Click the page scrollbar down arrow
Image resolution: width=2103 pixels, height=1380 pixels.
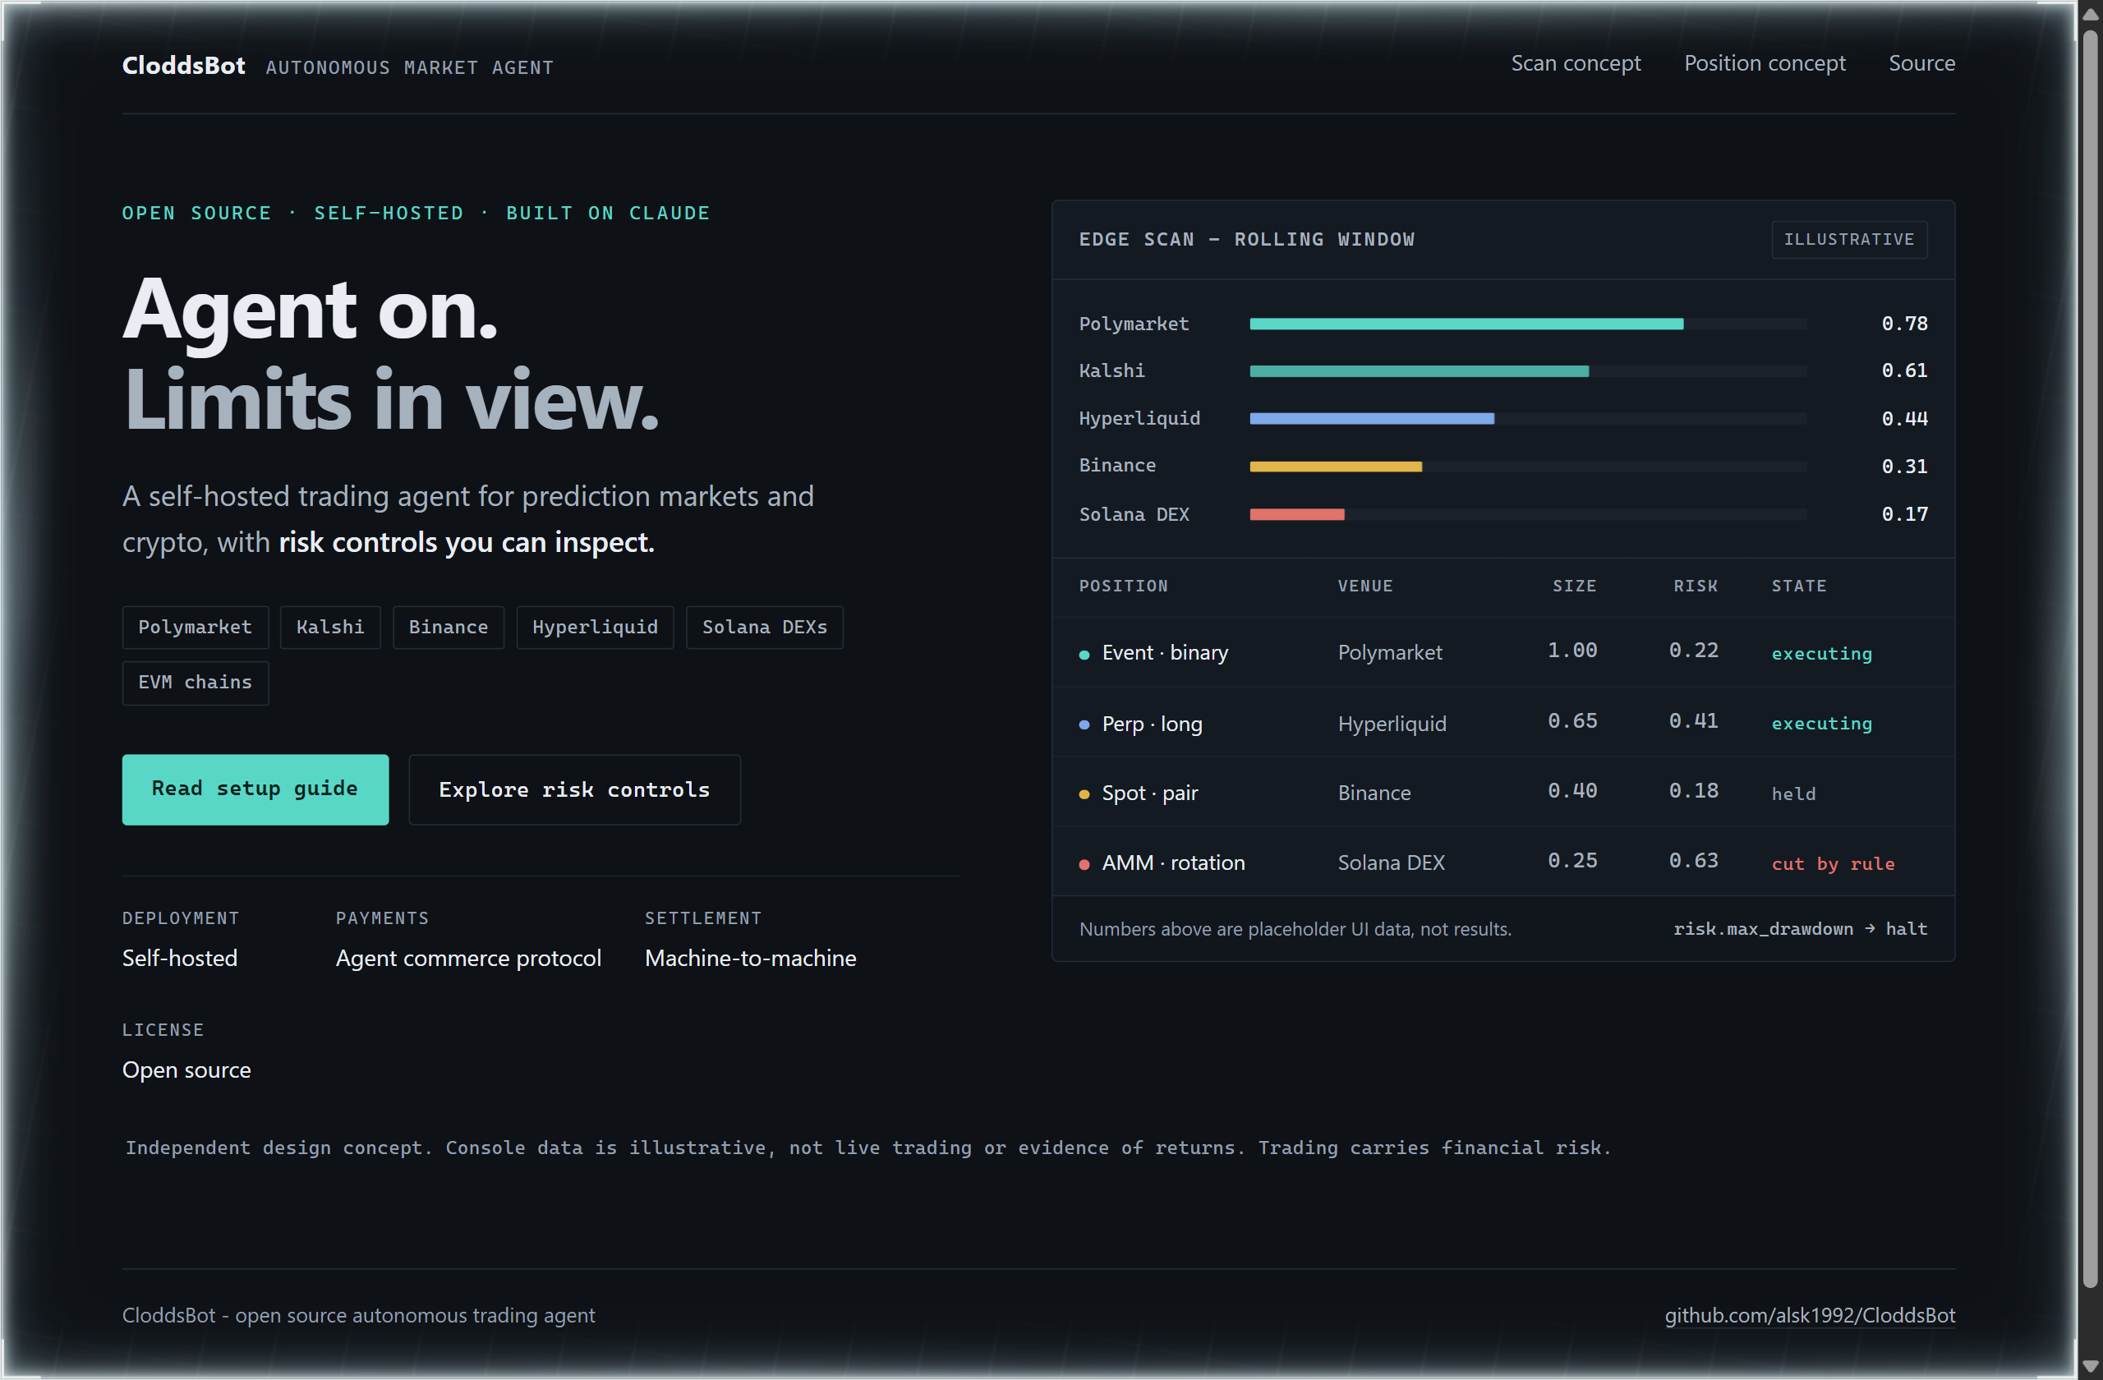(2090, 1366)
